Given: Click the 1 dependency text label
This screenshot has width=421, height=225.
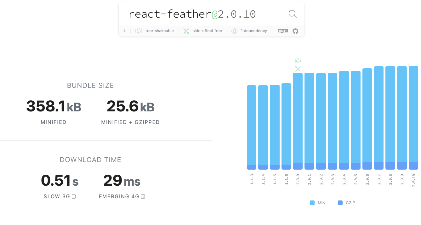Looking at the screenshot, I should (x=254, y=31).
